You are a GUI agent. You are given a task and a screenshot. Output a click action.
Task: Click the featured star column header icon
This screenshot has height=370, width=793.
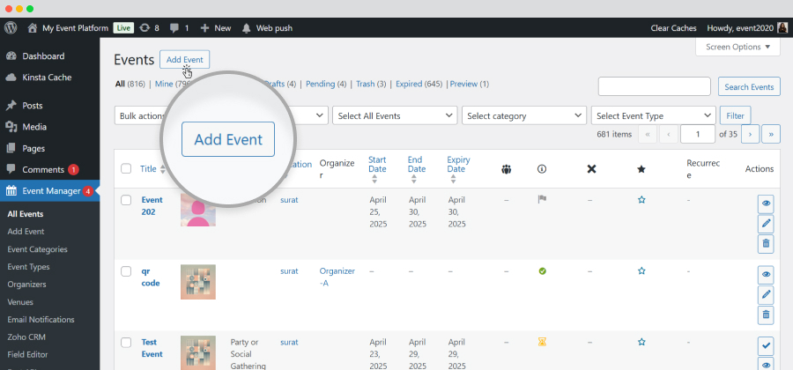(x=641, y=169)
